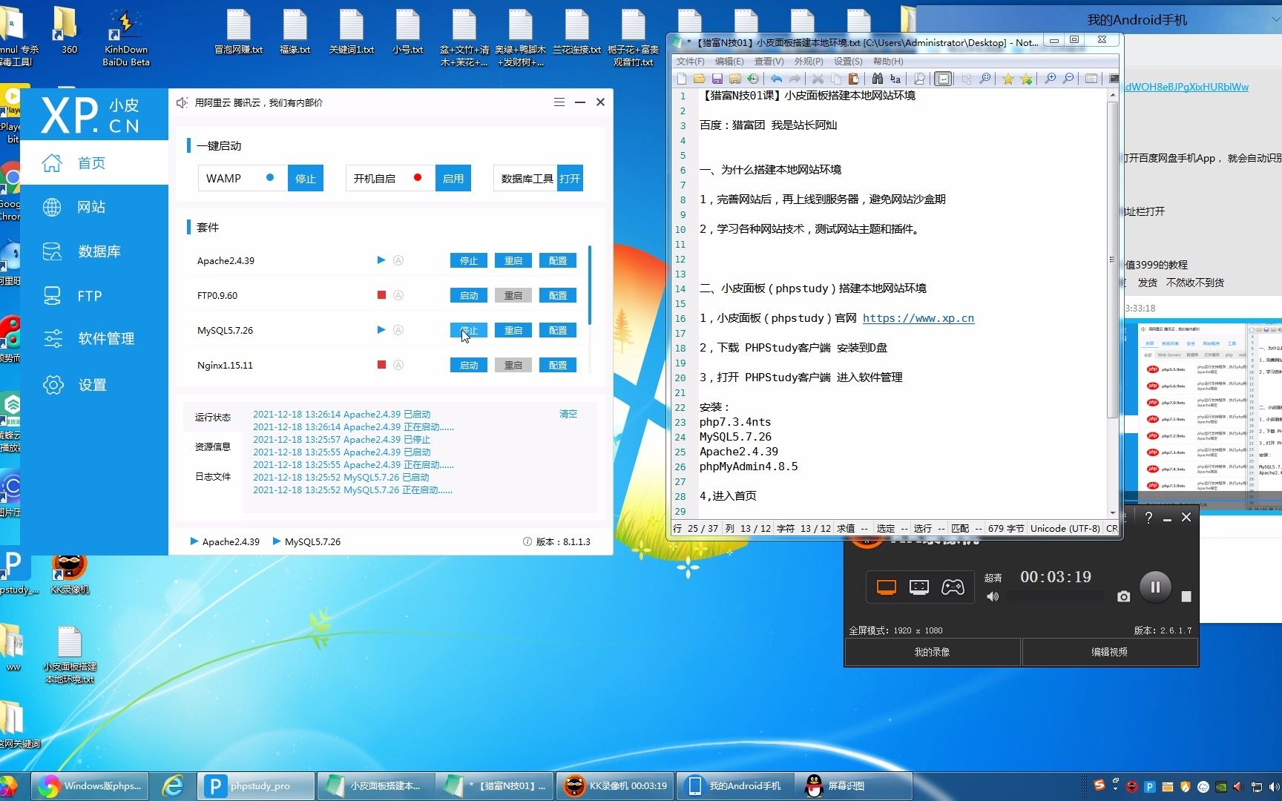
Task: Click the WAMP 停止 button
Action: coord(306,178)
